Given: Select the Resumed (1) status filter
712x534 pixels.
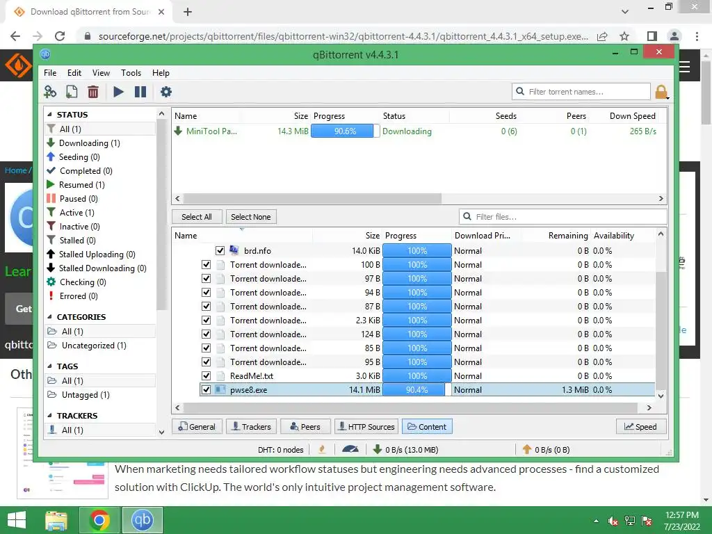Looking at the screenshot, I should 82,185.
